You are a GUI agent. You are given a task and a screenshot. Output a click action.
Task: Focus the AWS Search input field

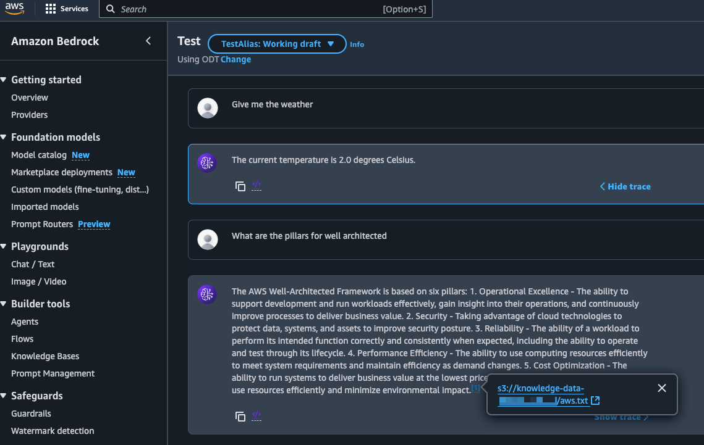click(266, 9)
